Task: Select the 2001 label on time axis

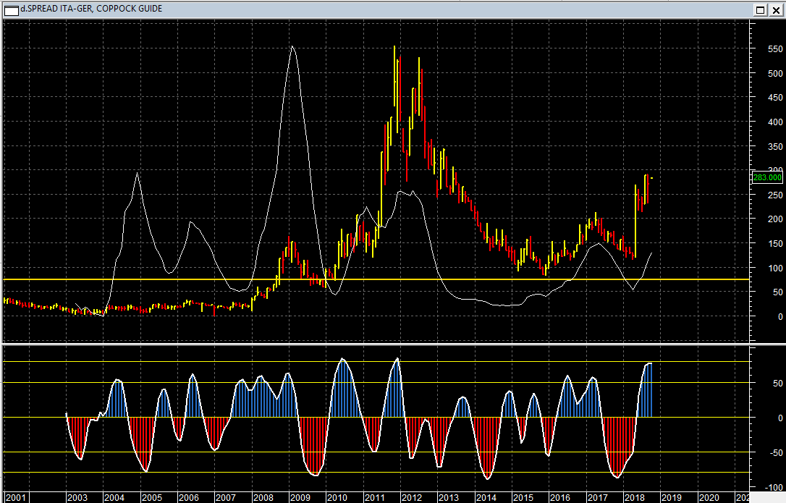Action: tap(15, 497)
